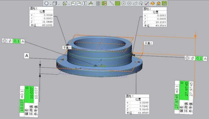Click the datum A label box
Screen dimensions: 209x119
pyautogui.click(x=27, y=56)
